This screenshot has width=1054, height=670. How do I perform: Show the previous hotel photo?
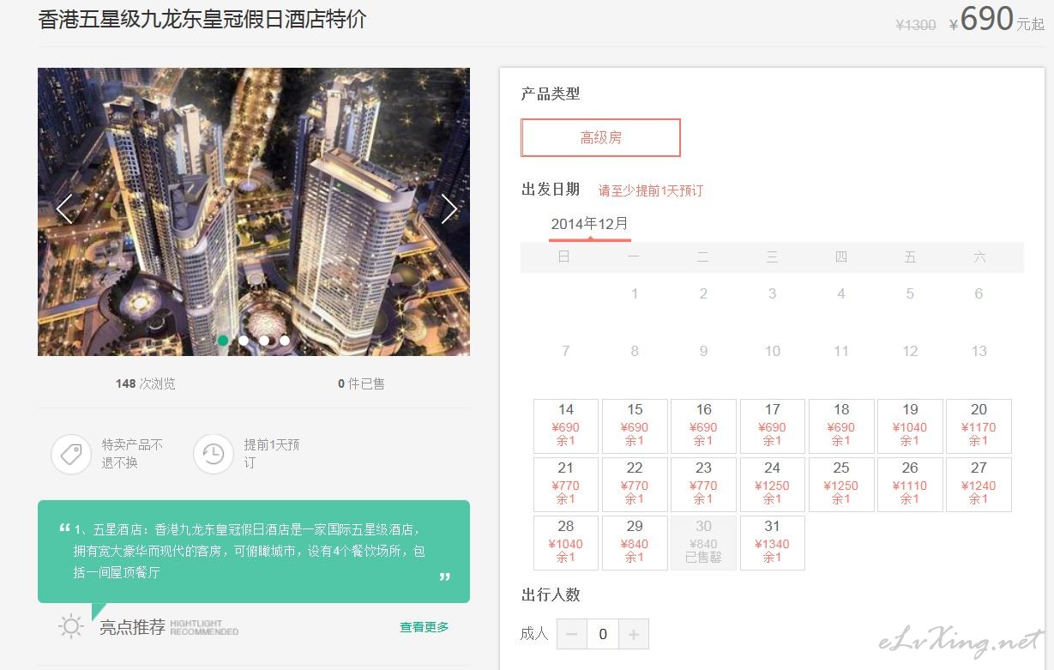(x=64, y=208)
